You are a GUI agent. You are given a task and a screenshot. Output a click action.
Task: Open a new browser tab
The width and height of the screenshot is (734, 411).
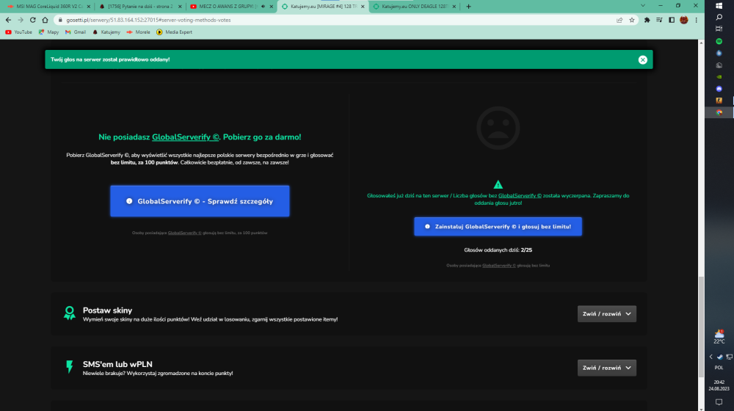click(468, 7)
